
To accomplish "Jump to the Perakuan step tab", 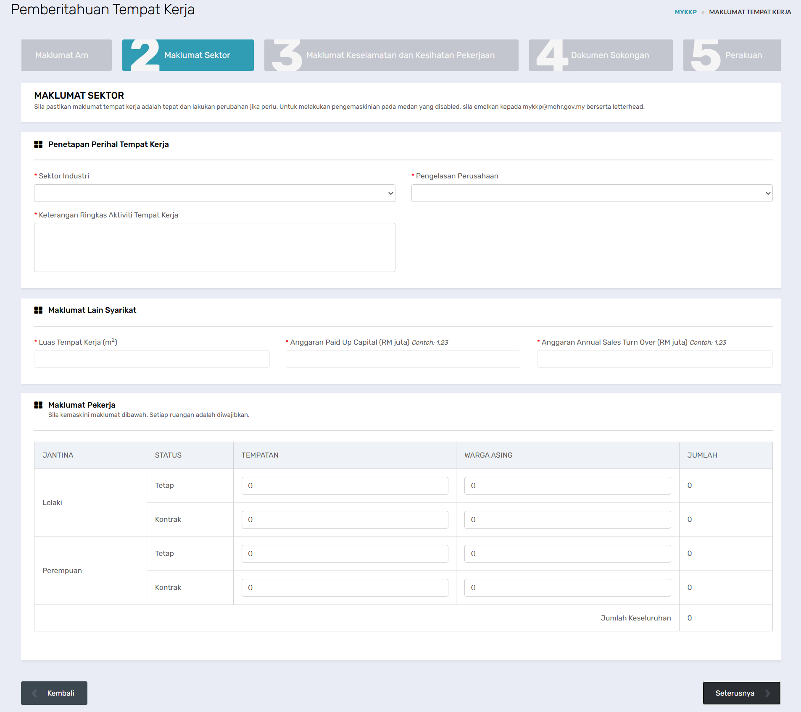I will point(732,55).
